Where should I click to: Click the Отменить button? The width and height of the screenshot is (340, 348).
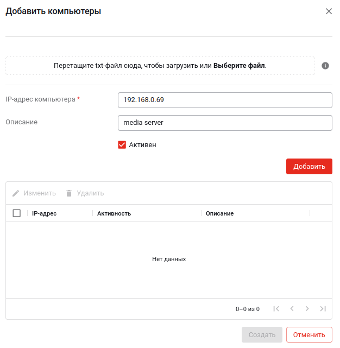pos(309,334)
